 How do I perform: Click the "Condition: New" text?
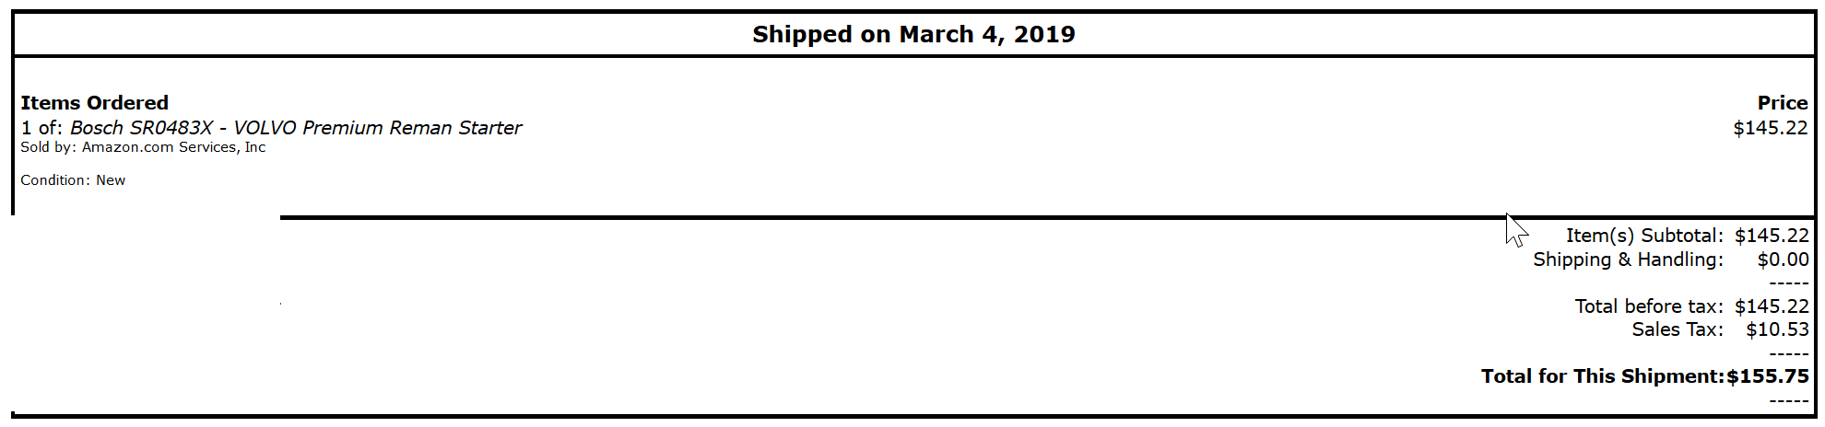[73, 180]
